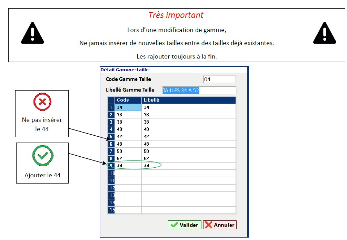Select row 1 code cell 34
Image resolution: width=347 pixels, height=240 pixels.
[128, 107]
